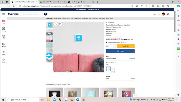Screen dimensions: 181x102
Task: View the pink sofa thumbnail
Action: [x=49, y=39]
